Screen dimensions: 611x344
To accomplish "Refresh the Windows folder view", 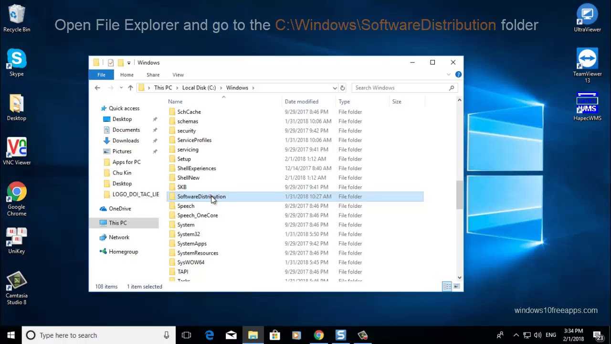I will pyautogui.click(x=342, y=88).
